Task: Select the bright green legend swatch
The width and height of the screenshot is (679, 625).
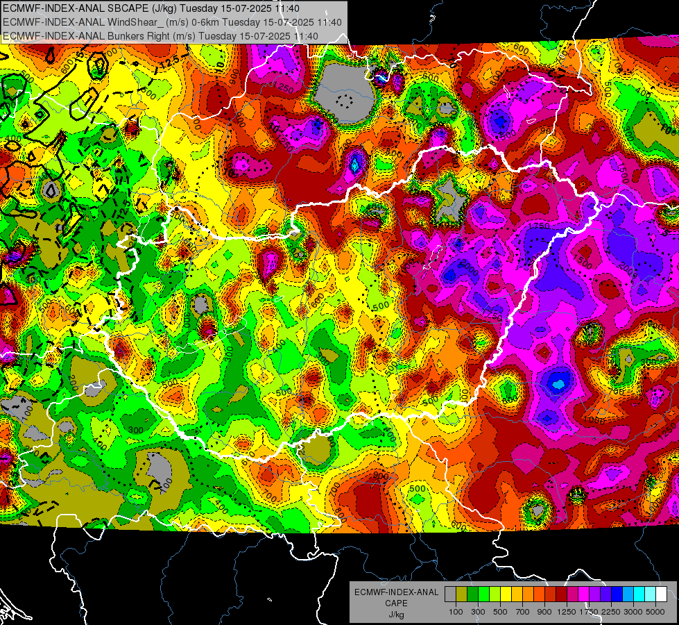Action: pyautogui.click(x=483, y=594)
